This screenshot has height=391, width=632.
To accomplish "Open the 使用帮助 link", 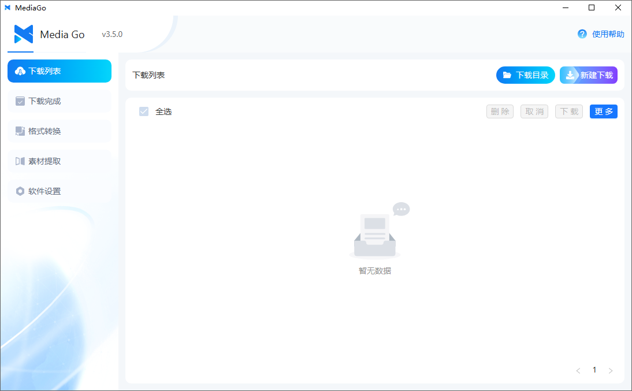I will pos(608,34).
